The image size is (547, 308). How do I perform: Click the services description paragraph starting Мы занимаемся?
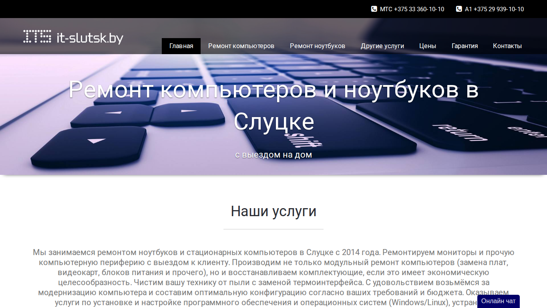click(273, 278)
